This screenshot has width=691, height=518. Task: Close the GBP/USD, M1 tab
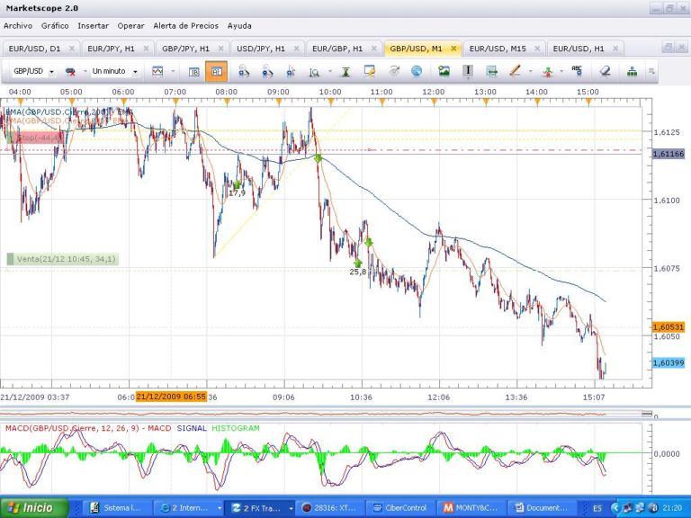pyautogui.click(x=453, y=49)
